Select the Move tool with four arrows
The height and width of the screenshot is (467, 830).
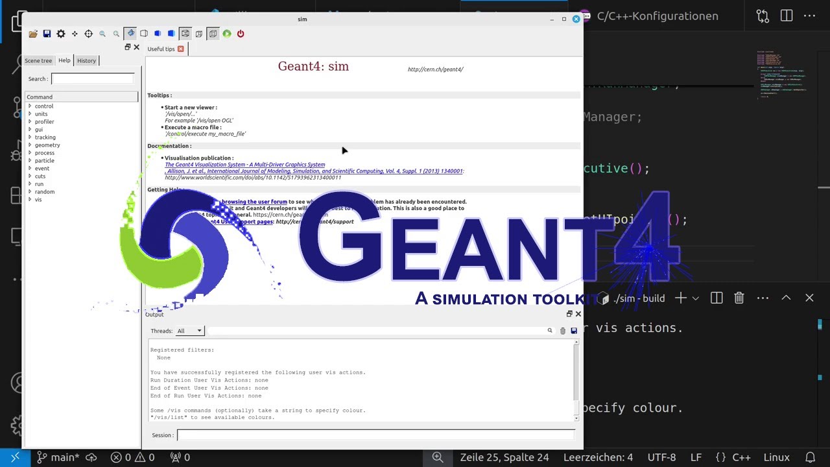[75, 34]
